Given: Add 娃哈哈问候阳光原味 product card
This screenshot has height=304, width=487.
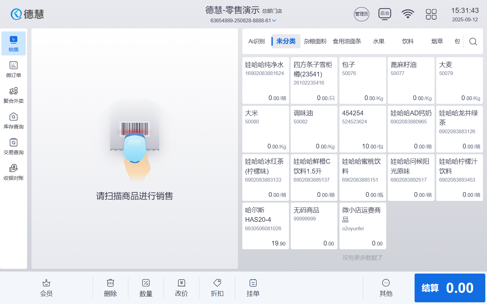Looking at the screenshot, I should point(411,177).
